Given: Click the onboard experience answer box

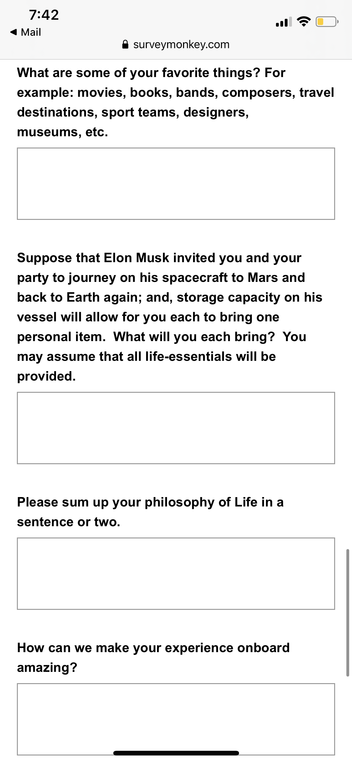Looking at the screenshot, I should [176, 719].
